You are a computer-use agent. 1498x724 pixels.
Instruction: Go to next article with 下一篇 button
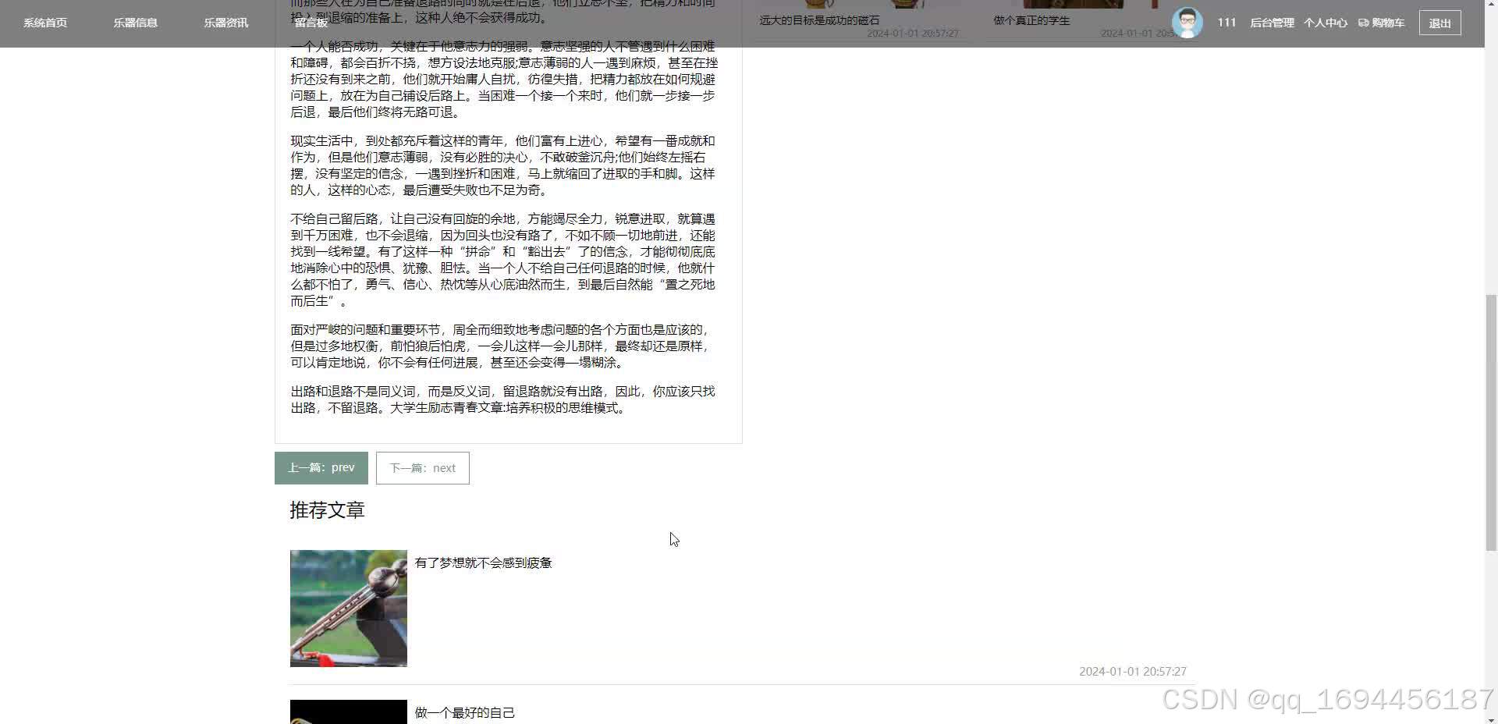click(423, 468)
